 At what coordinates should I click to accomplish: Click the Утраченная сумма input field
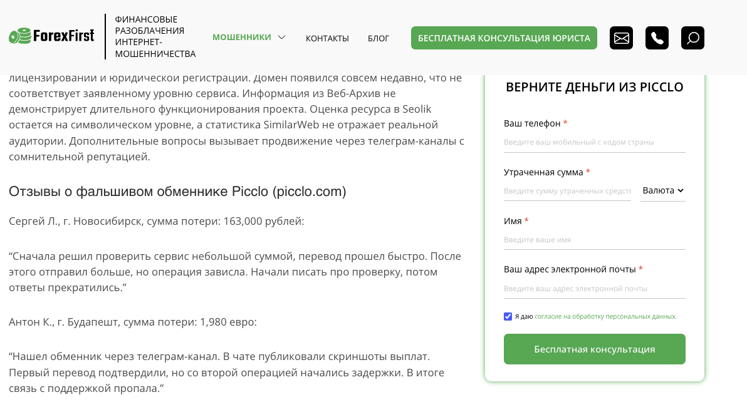567,190
